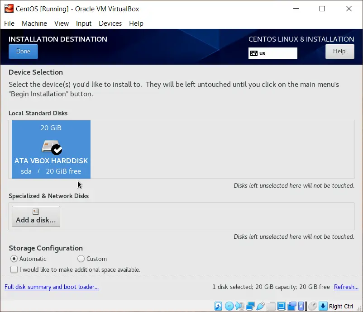Click Add a disk button

coord(36,216)
